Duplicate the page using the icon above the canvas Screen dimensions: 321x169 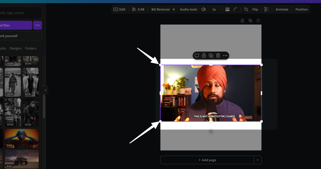tap(250, 20)
